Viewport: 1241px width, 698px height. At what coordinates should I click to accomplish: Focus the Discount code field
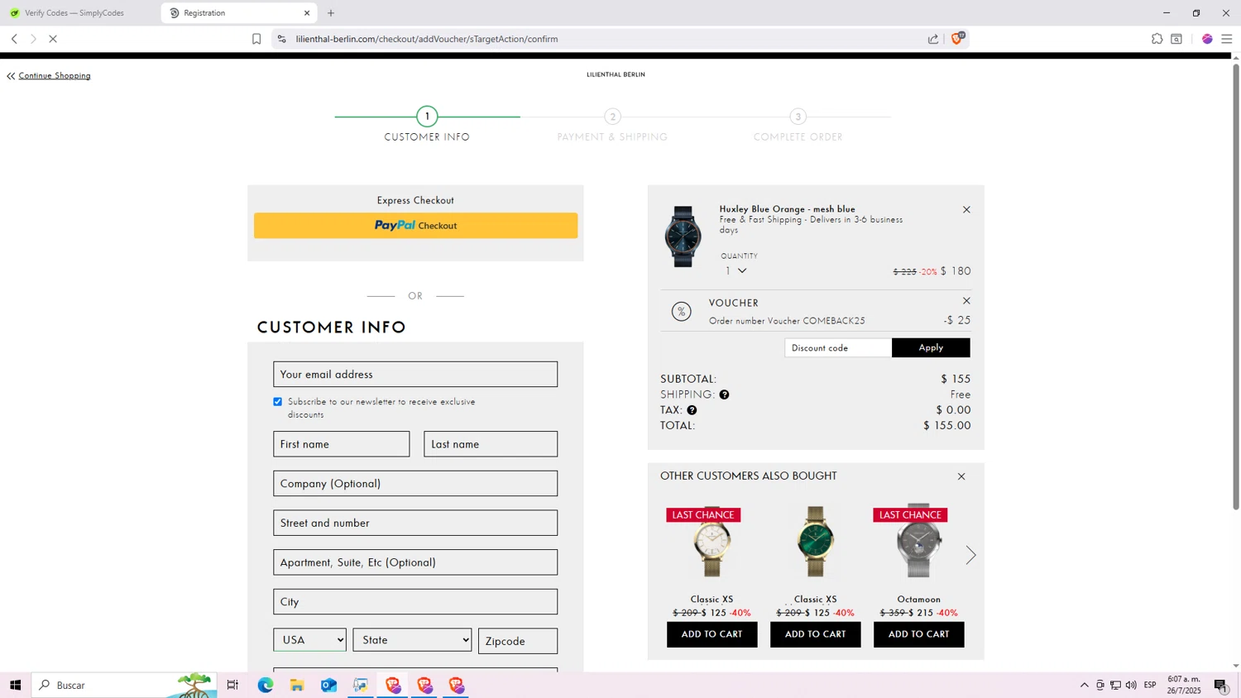click(838, 347)
